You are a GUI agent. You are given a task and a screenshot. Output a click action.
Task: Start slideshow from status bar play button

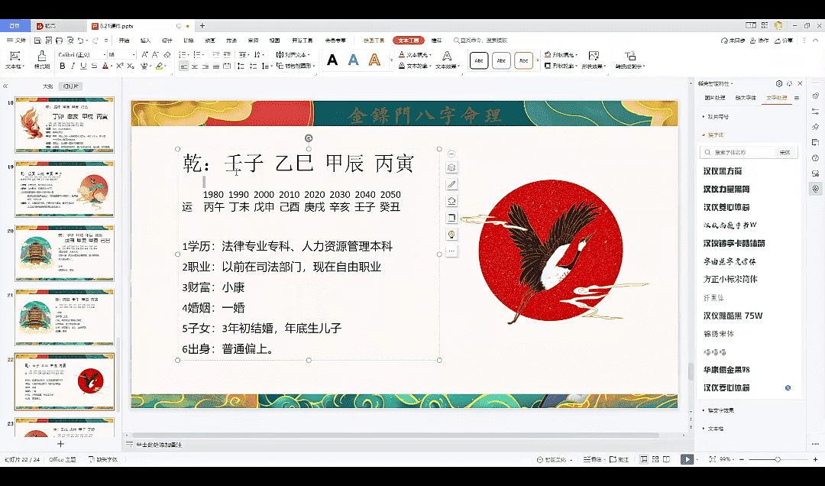coord(687,459)
